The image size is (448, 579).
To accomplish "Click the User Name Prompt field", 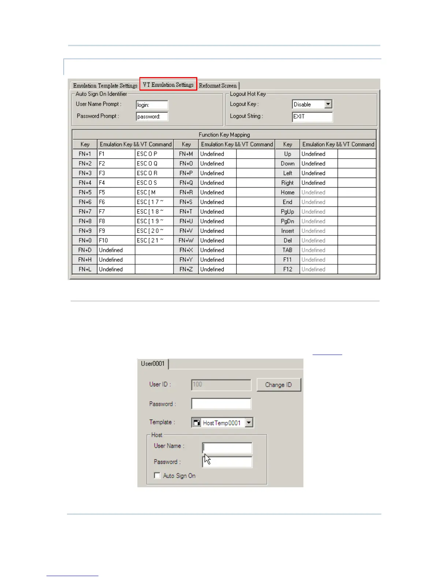I will click(152, 105).
